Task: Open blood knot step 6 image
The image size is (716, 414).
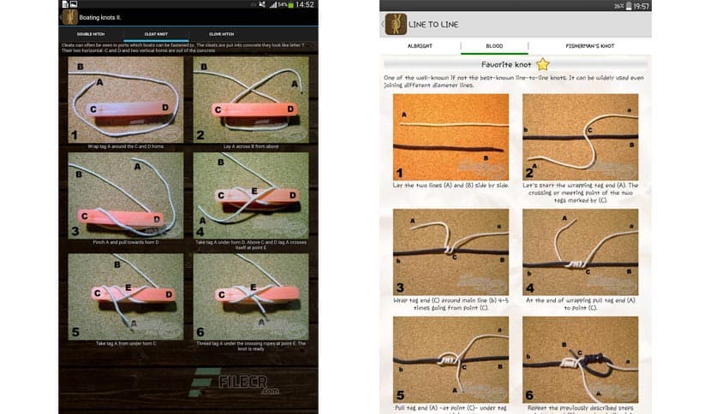Action: point(581,360)
